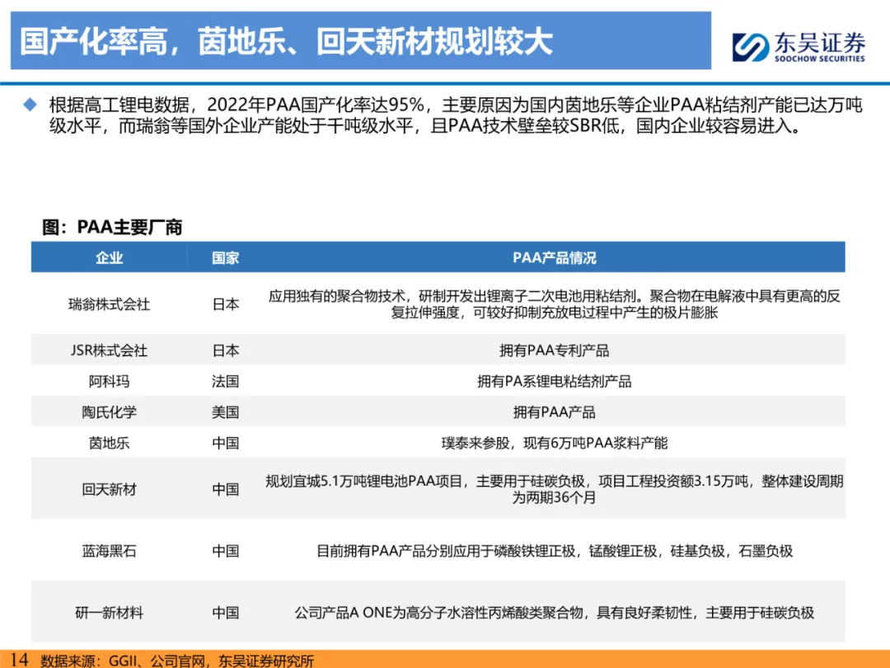This screenshot has width=890, height=668.
Task: Select the figure caption 图：PAA主要厂商
Action: pyautogui.click(x=112, y=228)
